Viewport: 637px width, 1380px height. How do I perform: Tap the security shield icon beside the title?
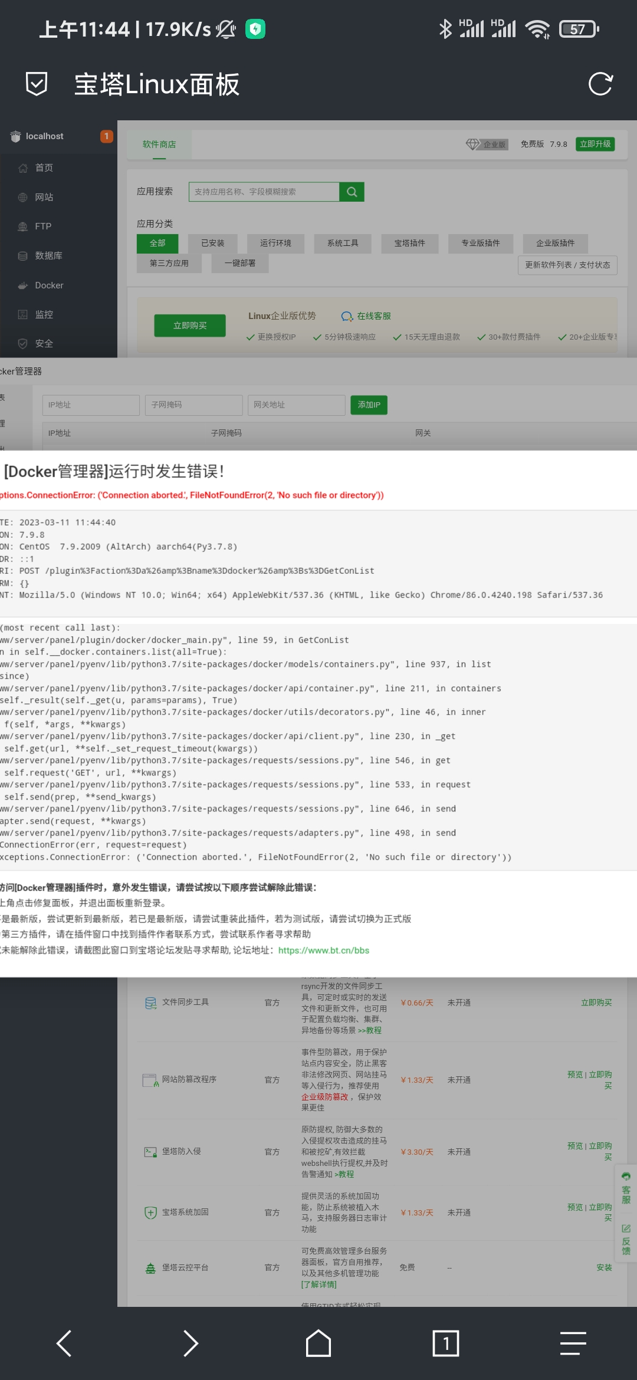[x=37, y=84]
